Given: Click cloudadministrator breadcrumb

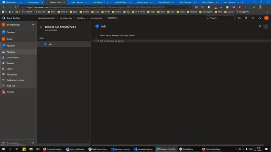Looking at the screenshot, I should 46,18.
